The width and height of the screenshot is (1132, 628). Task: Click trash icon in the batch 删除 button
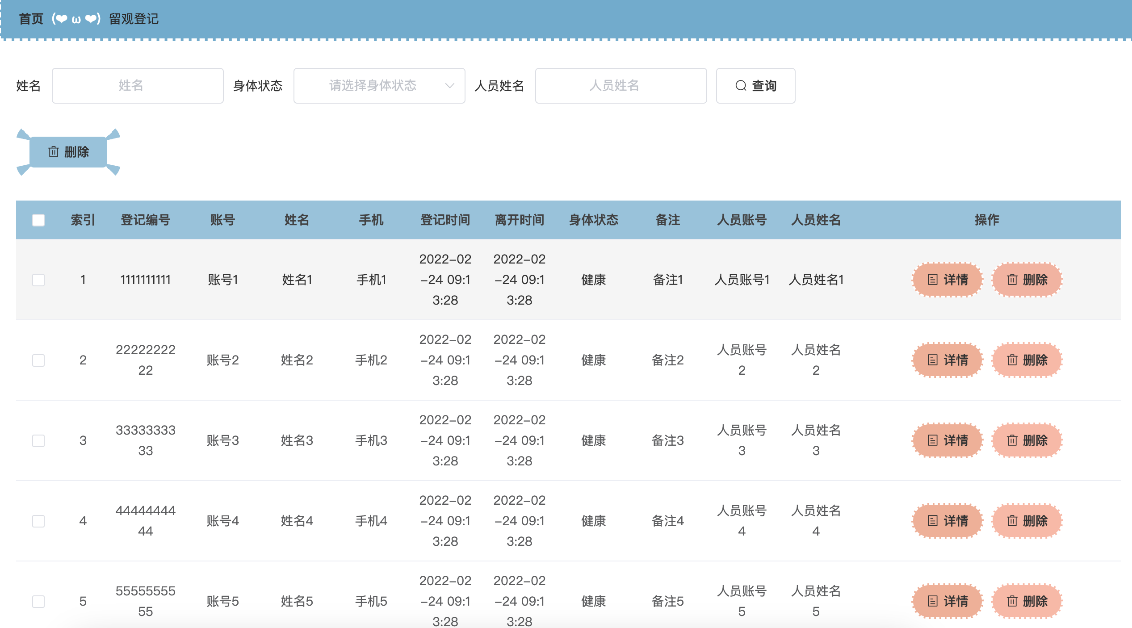54,152
